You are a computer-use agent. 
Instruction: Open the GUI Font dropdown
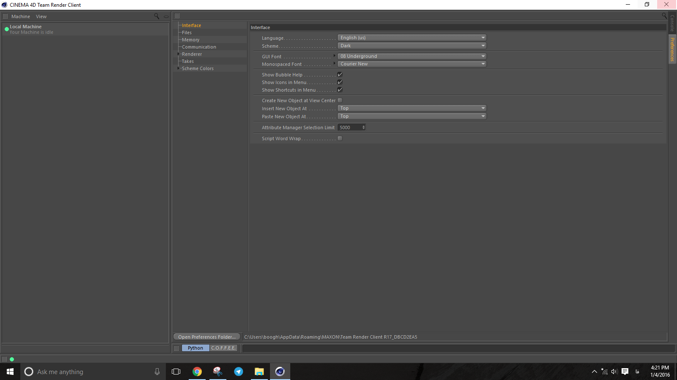(412, 56)
